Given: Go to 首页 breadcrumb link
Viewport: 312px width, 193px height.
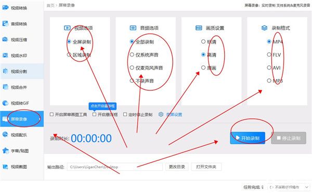Looking at the screenshot, I should pos(50,5).
